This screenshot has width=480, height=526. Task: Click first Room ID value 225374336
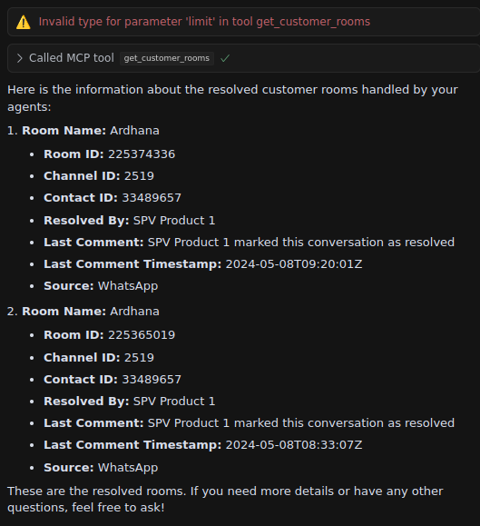[x=142, y=154]
